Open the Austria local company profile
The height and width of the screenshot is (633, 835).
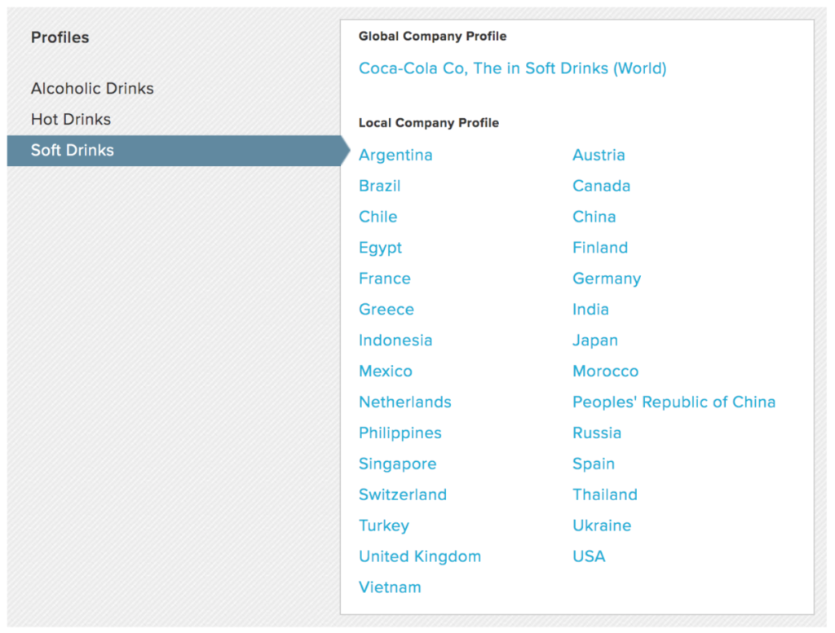(x=599, y=155)
